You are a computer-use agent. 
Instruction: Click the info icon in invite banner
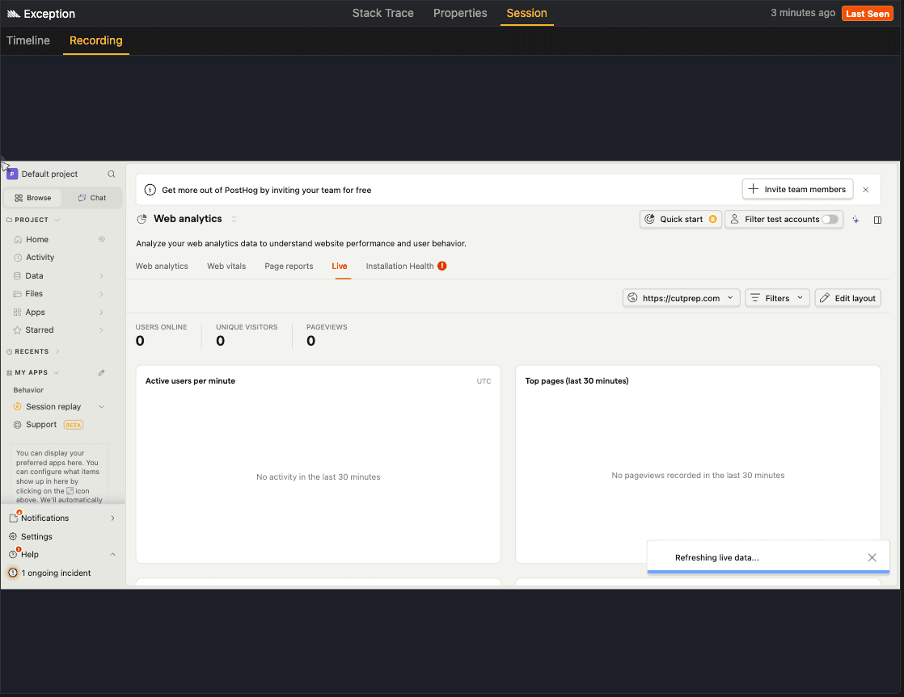tap(150, 190)
